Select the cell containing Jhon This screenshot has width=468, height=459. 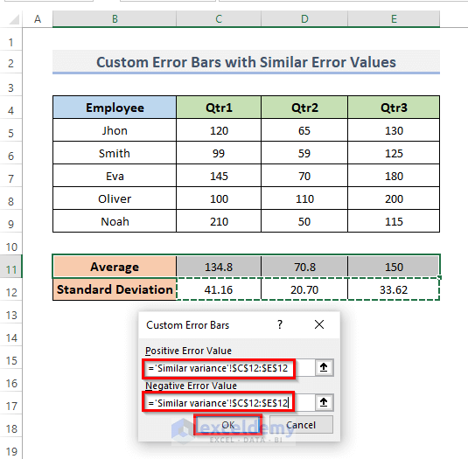115,130
